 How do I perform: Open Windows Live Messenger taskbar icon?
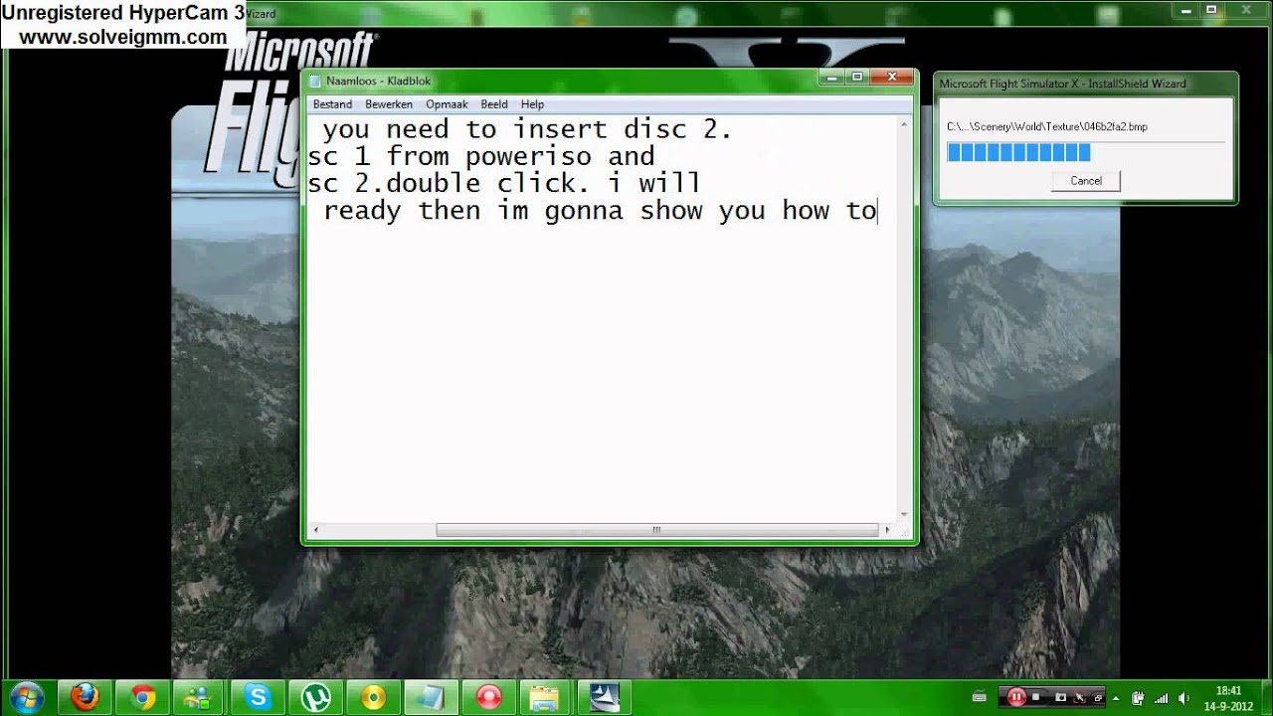(200, 696)
